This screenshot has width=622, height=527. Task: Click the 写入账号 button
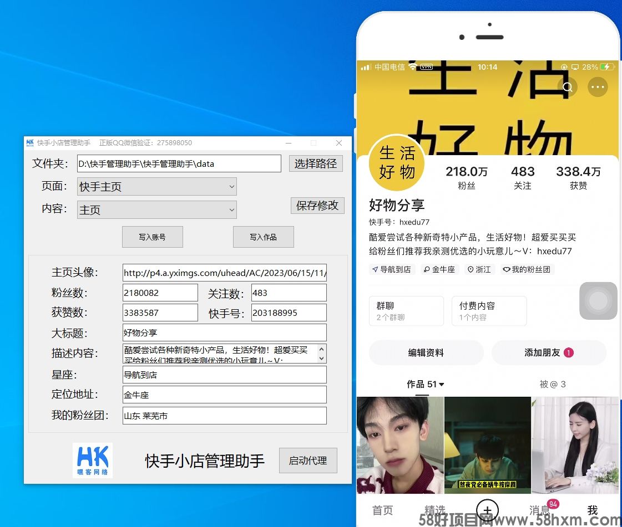point(153,237)
